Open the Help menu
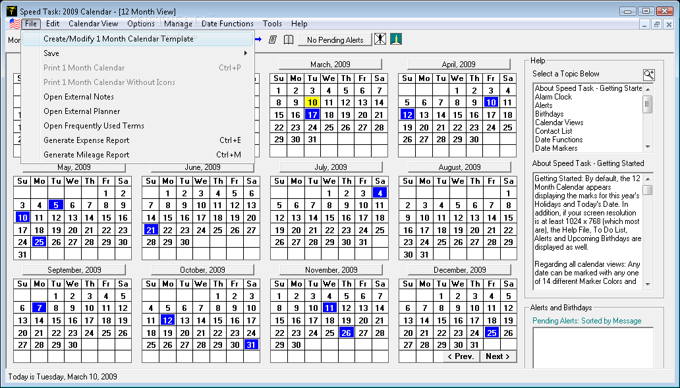This screenshot has height=388, width=680. pos(299,24)
